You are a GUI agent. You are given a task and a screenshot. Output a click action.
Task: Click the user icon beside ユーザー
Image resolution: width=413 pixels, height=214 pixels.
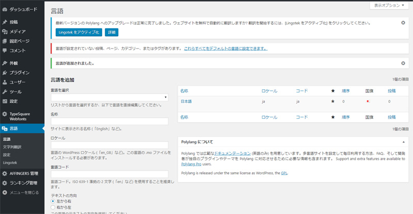[x=5, y=82]
